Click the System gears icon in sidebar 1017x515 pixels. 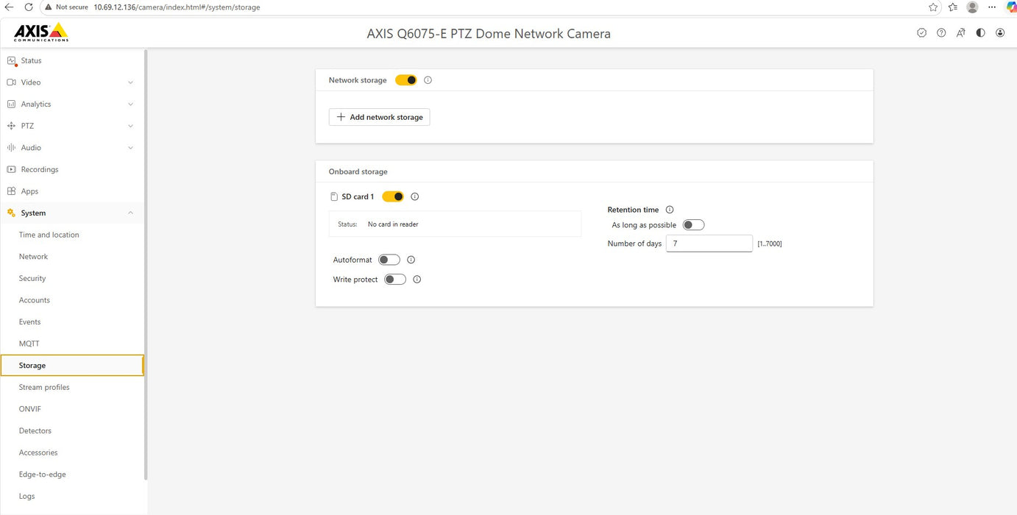coord(11,213)
